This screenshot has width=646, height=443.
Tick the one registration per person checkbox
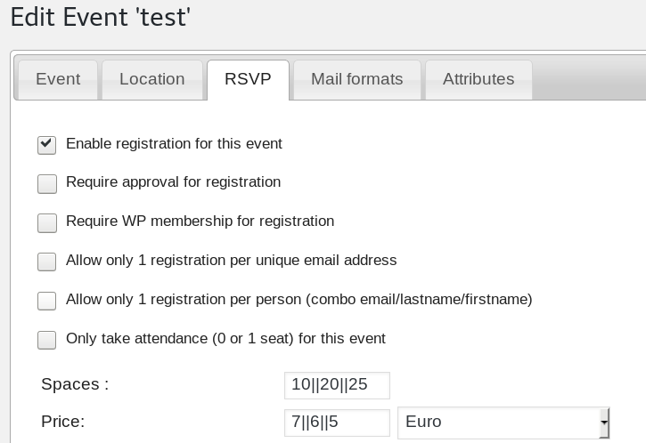pos(47,301)
